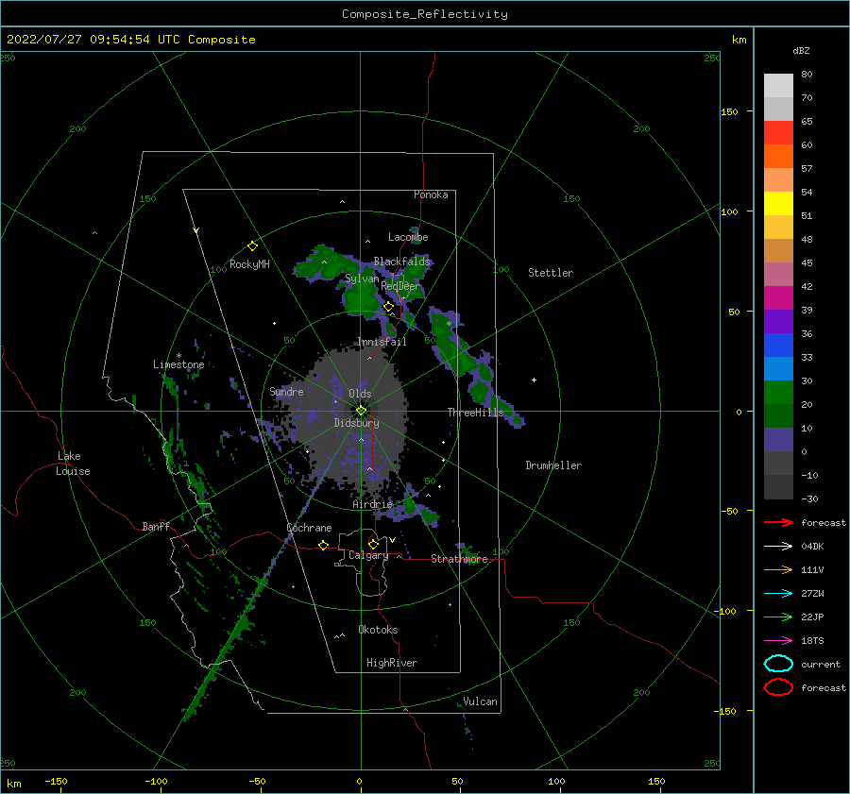850x794 pixels.
Task: Click the Sundre label
Action: (286, 391)
